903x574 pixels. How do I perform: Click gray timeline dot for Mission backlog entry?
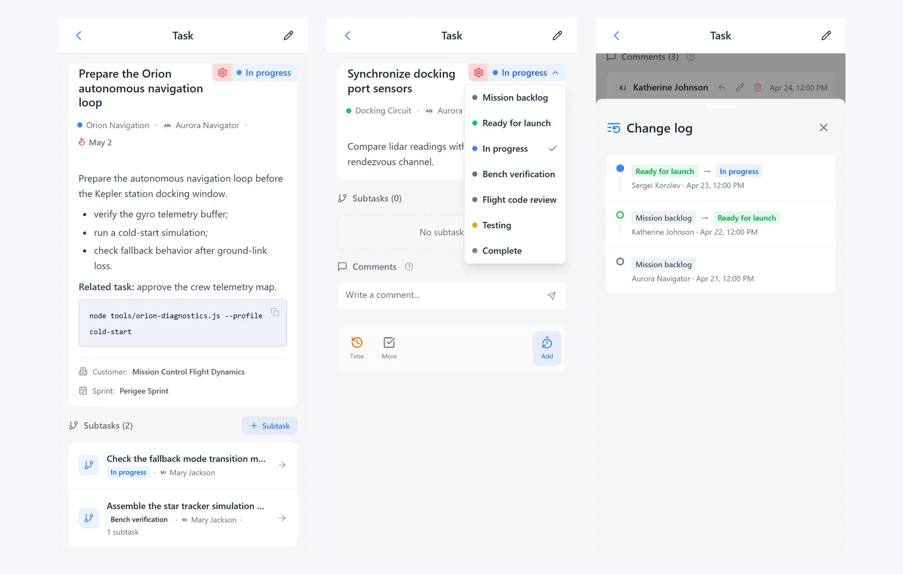coord(620,262)
